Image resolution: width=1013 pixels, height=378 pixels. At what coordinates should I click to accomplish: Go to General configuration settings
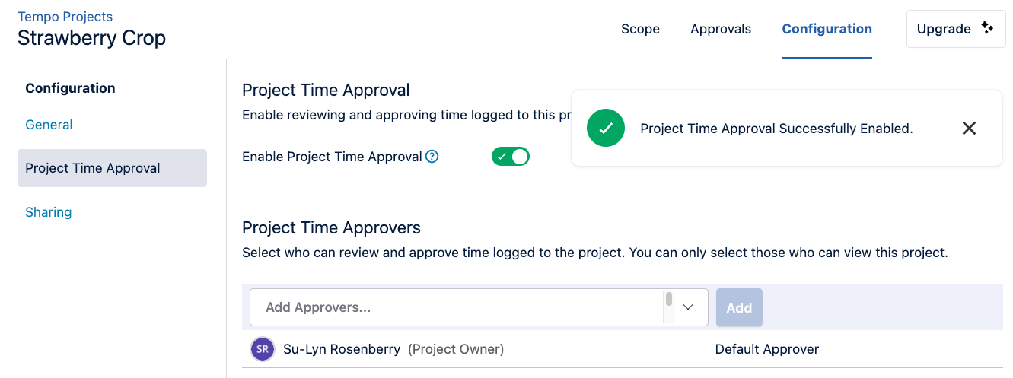[x=49, y=125]
